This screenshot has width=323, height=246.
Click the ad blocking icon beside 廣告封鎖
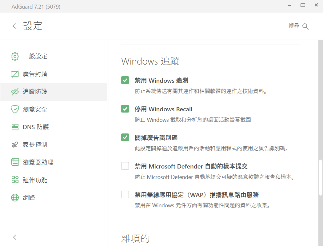click(15, 74)
